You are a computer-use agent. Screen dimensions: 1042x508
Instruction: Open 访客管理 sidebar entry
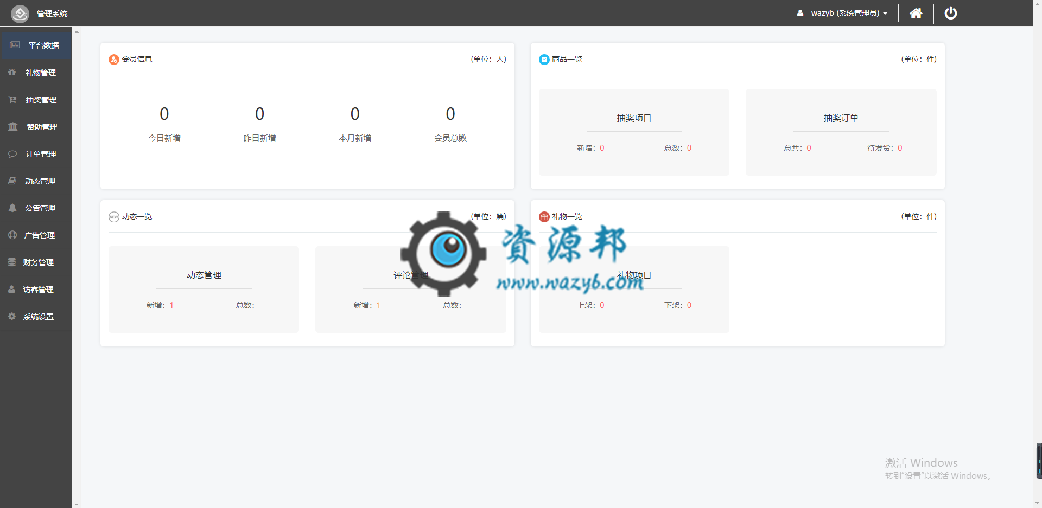(36, 290)
